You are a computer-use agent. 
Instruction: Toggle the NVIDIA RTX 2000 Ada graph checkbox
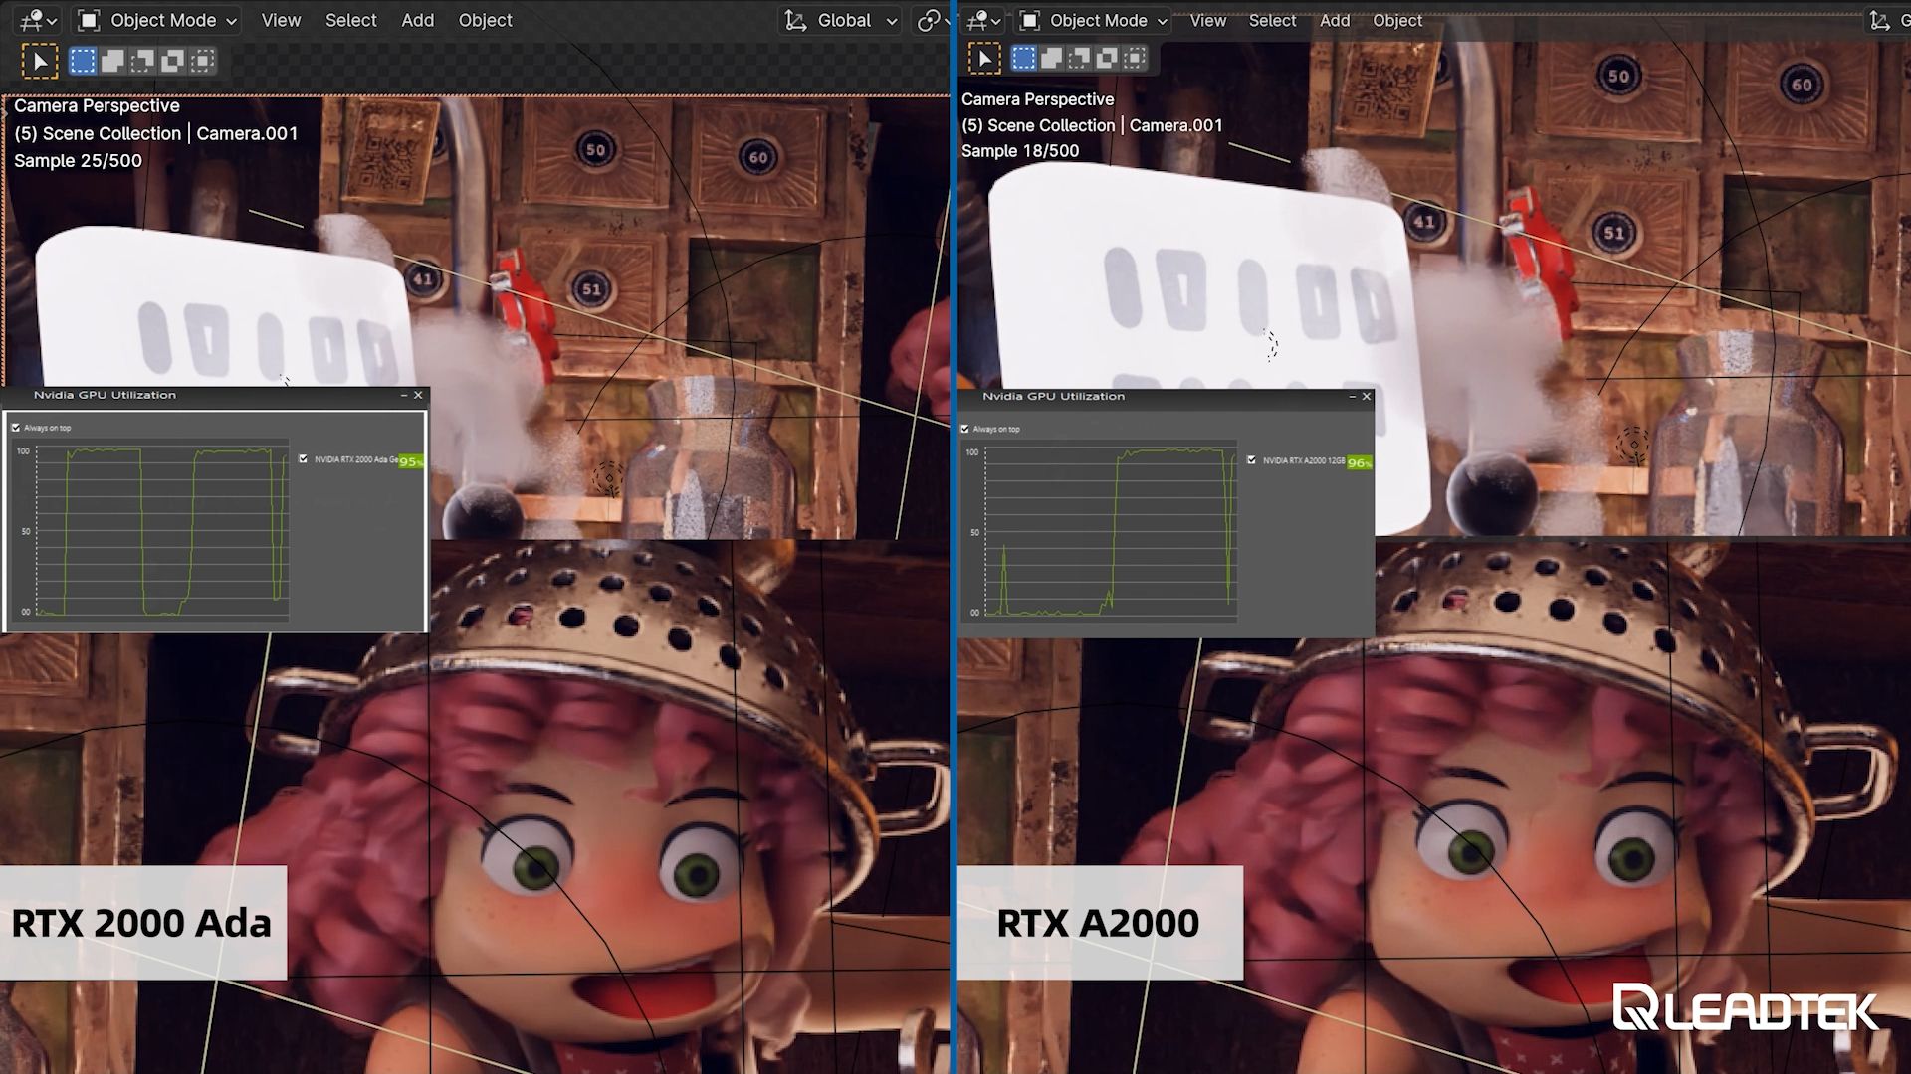(x=303, y=459)
